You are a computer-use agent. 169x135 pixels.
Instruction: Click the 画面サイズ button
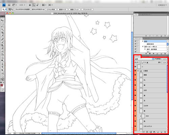point(63,9)
